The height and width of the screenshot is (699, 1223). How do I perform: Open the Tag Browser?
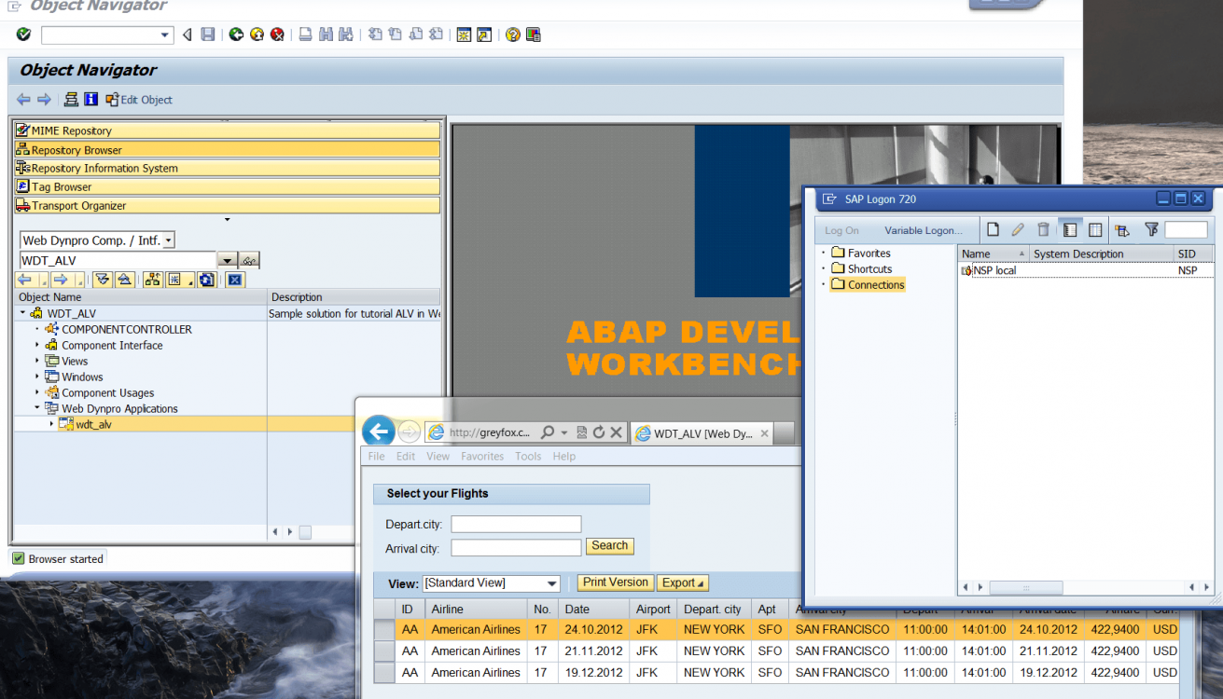coord(228,186)
